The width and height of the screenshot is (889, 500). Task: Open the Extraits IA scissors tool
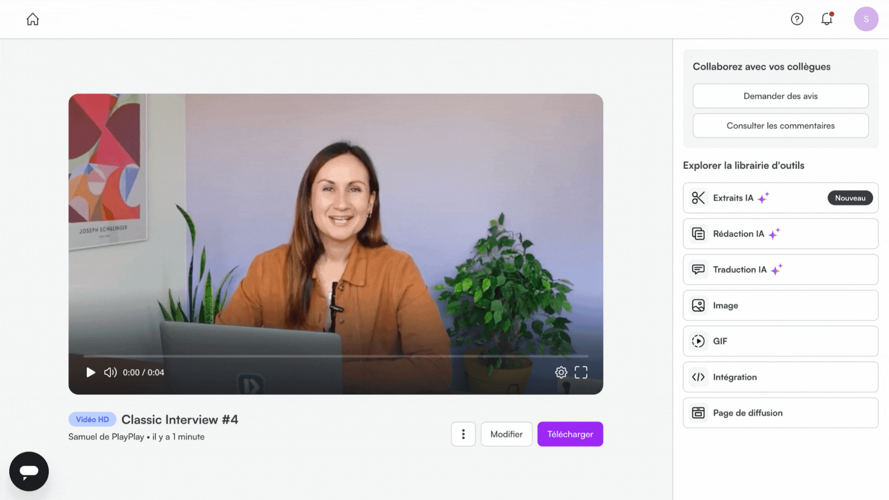(780, 198)
